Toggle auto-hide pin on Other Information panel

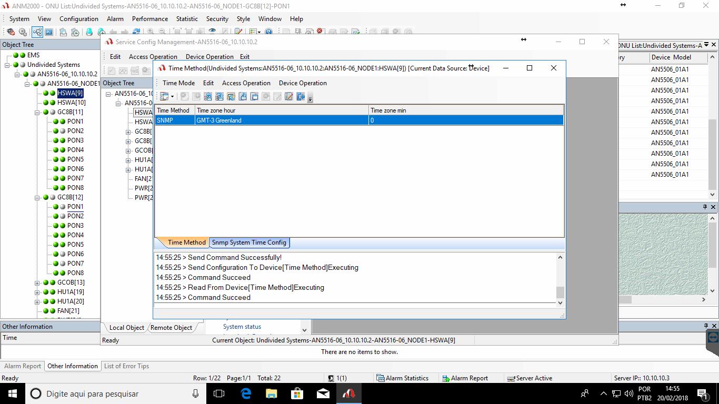[706, 326]
